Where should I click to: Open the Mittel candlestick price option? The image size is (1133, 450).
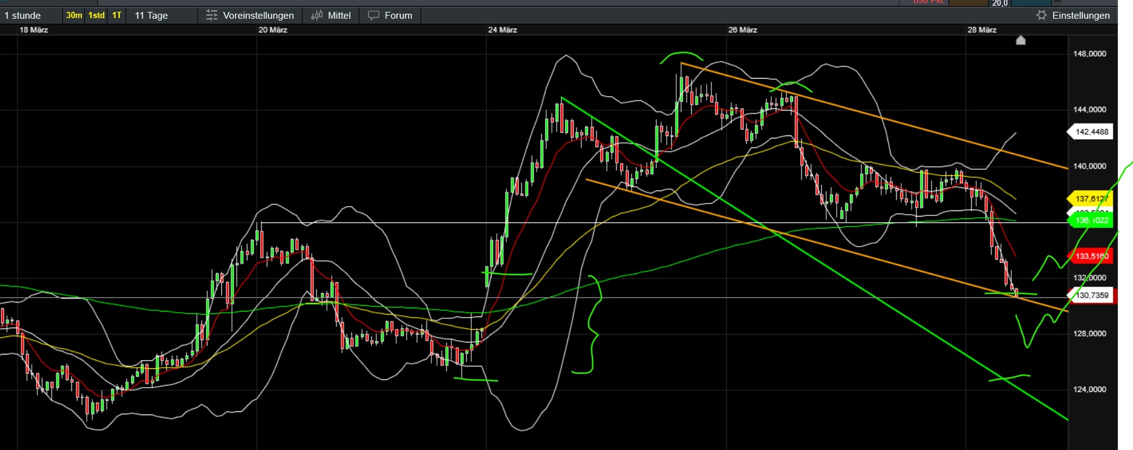click(x=331, y=16)
